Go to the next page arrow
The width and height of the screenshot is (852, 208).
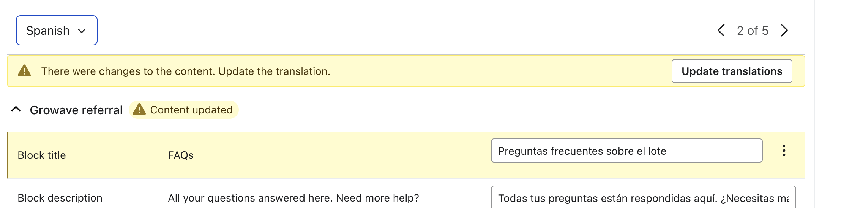pyautogui.click(x=784, y=30)
